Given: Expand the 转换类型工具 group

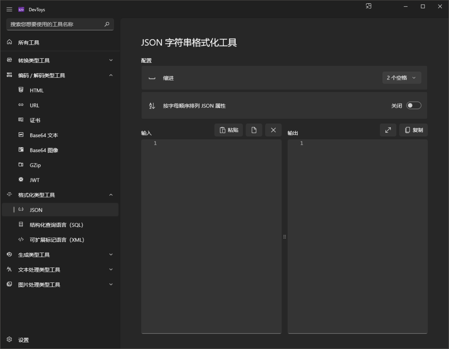Looking at the screenshot, I should point(60,60).
